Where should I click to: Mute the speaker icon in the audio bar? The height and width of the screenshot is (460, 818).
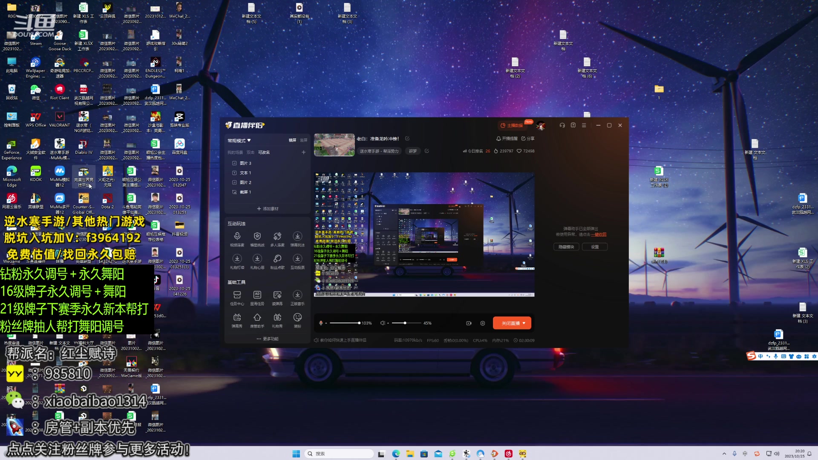(382, 323)
